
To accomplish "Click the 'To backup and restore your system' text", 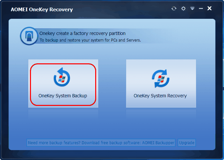I will [x=90, y=40].
